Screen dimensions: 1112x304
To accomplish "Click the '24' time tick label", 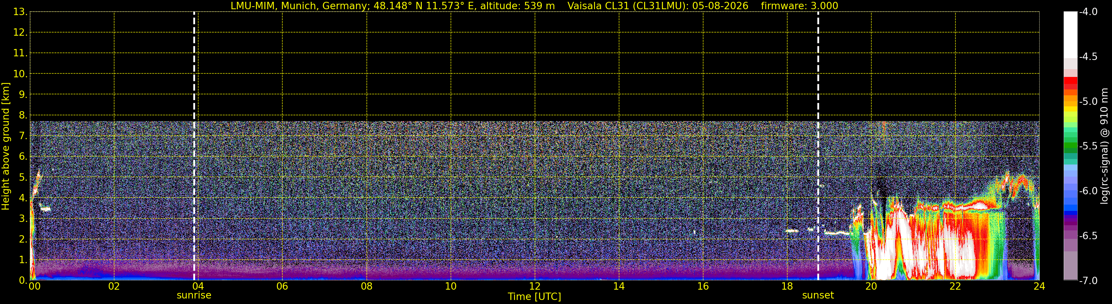I will [1039, 286].
